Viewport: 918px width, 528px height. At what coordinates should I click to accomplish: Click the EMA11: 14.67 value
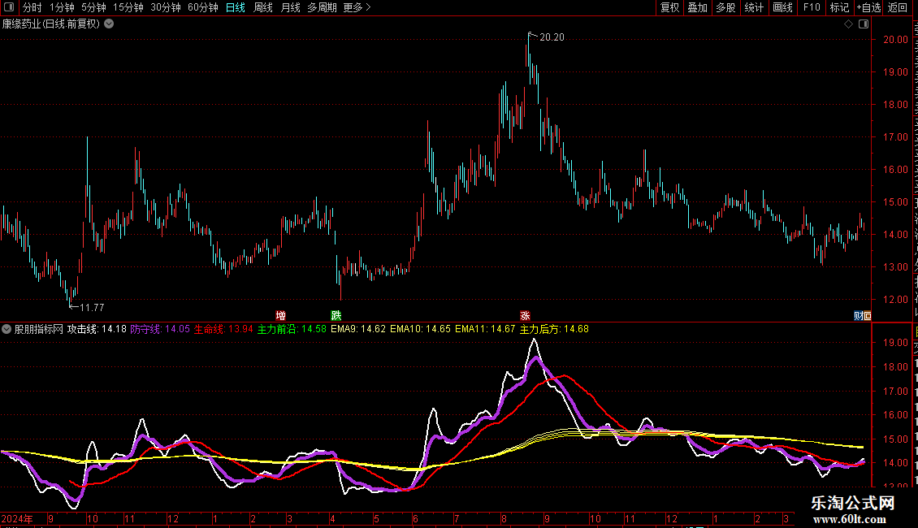[x=485, y=329]
